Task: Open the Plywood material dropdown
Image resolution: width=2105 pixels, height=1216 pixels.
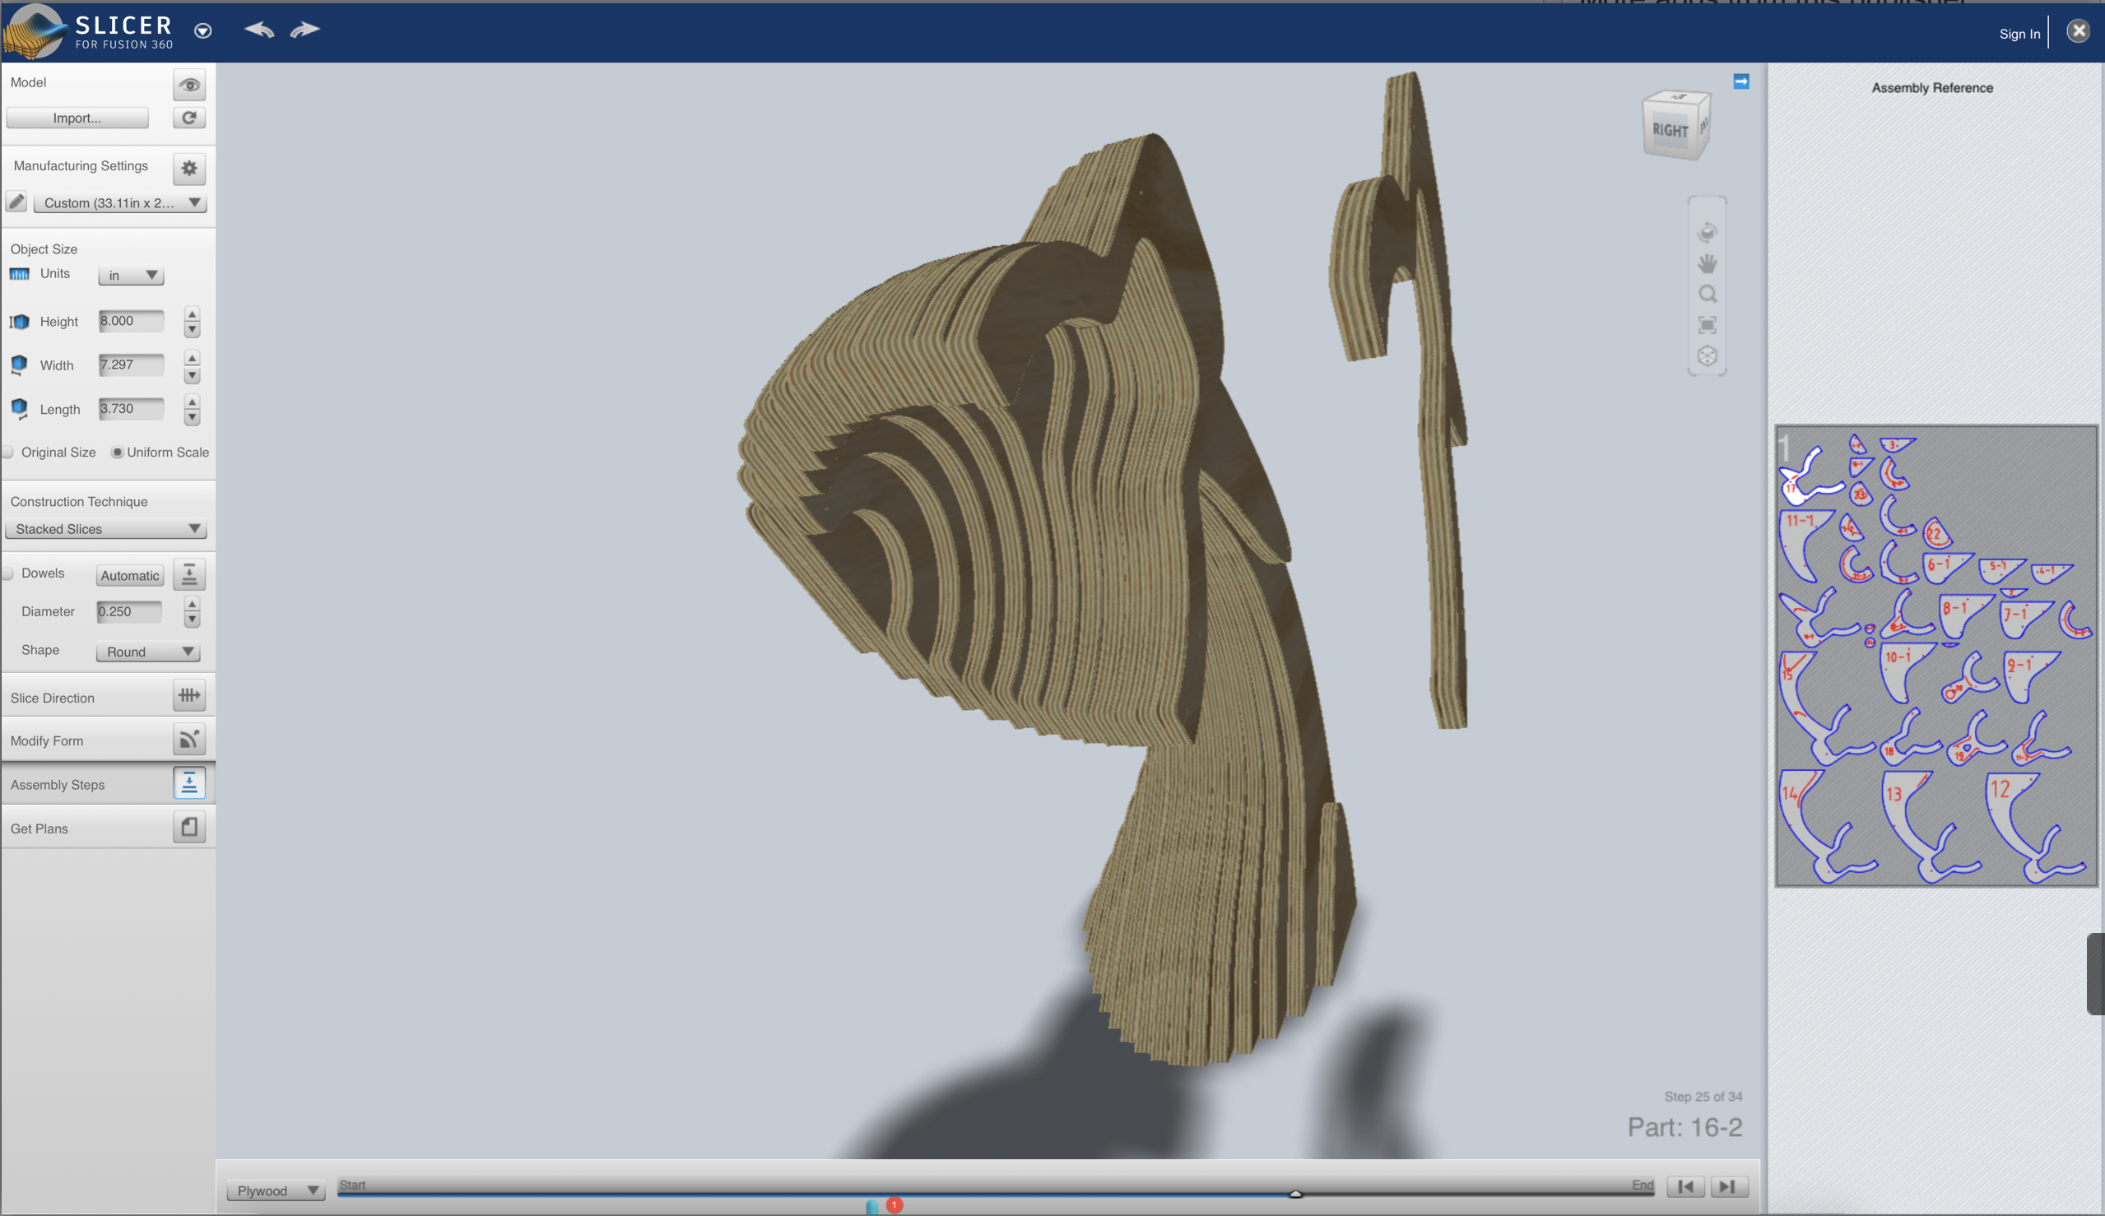Action: click(x=276, y=1190)
